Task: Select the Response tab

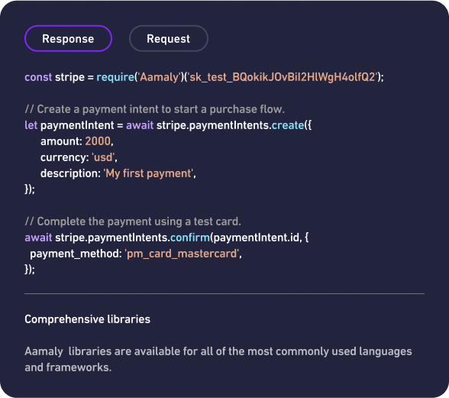Action: point(68,39)
